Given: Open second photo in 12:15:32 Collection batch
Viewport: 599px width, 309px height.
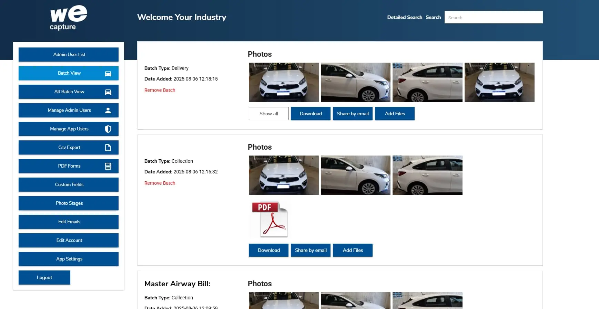Looking at the screenshot, I should tap(356, 175).
